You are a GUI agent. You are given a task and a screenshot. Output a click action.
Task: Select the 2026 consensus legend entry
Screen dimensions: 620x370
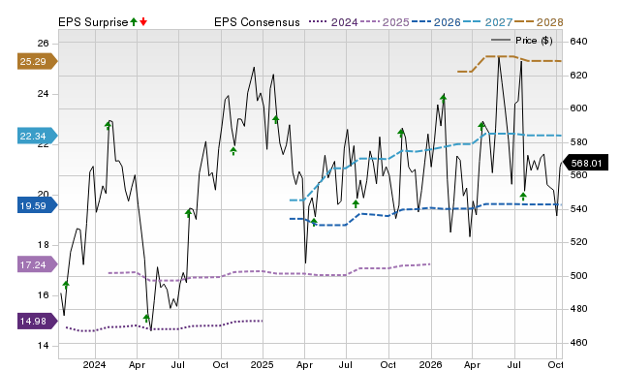tap(436, 22)
